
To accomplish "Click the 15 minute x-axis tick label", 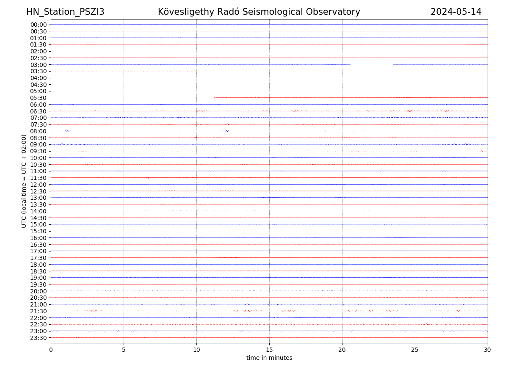I will 269,350.
